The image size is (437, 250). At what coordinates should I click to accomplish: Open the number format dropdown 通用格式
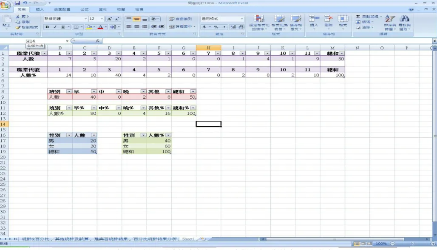(x=241, y=19)
